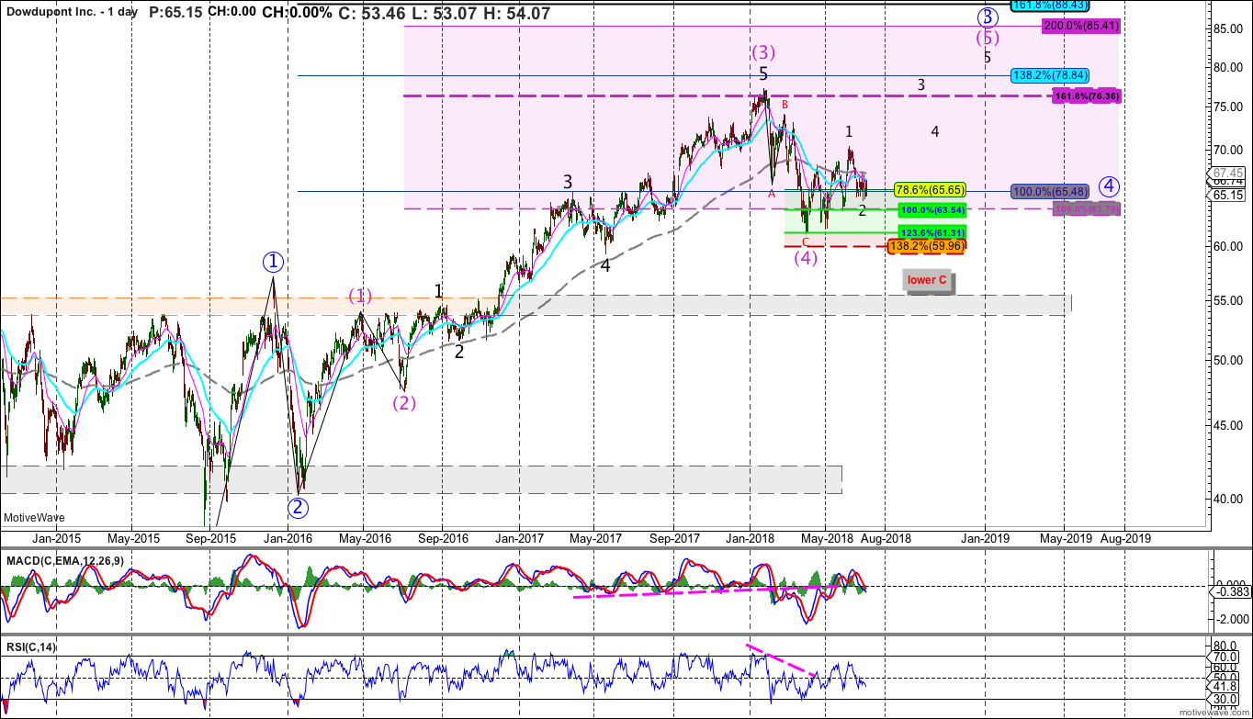Image resolution: width=1253 pixels, height=719 pixels.
Task: Select the 'May-2016' date axis label
Action: tap(363, 538)
